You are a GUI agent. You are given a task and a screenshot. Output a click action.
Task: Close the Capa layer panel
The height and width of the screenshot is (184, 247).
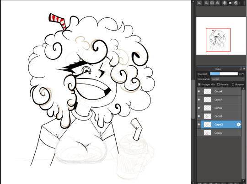(x=244, y=69)
